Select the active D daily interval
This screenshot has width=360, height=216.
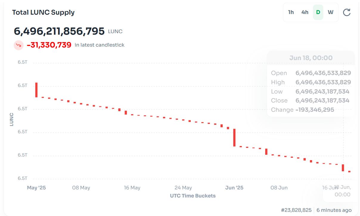(x=318, y=12)
